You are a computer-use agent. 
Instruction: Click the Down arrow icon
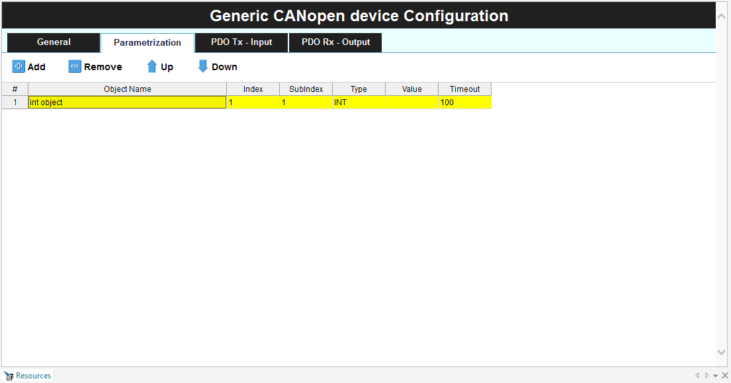pyautogui.click(x=203, y=67)
